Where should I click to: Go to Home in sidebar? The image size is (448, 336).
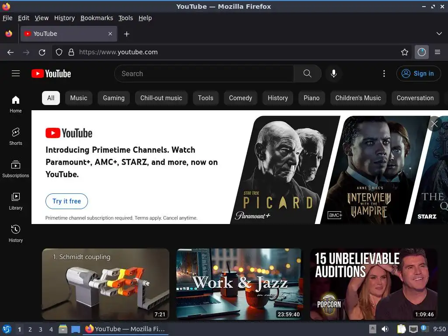(16, 104)
